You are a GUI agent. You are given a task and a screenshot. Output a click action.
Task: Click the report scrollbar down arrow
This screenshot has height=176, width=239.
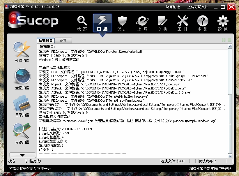pyautogui.click(x=230, y=156)
